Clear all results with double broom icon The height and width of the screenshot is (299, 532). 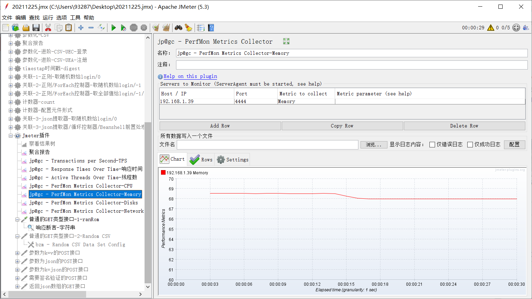166,28
